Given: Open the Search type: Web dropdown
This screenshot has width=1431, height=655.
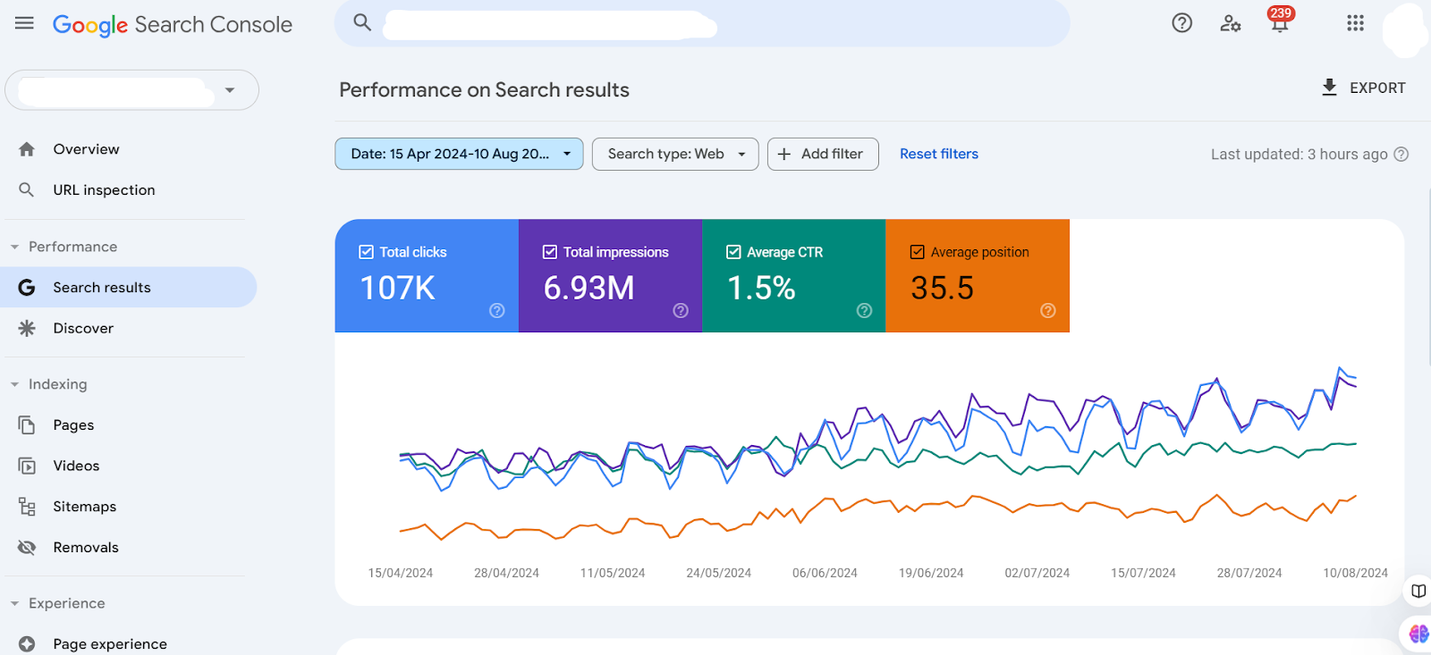Looking at the screenshot, I should pos(675,154).
